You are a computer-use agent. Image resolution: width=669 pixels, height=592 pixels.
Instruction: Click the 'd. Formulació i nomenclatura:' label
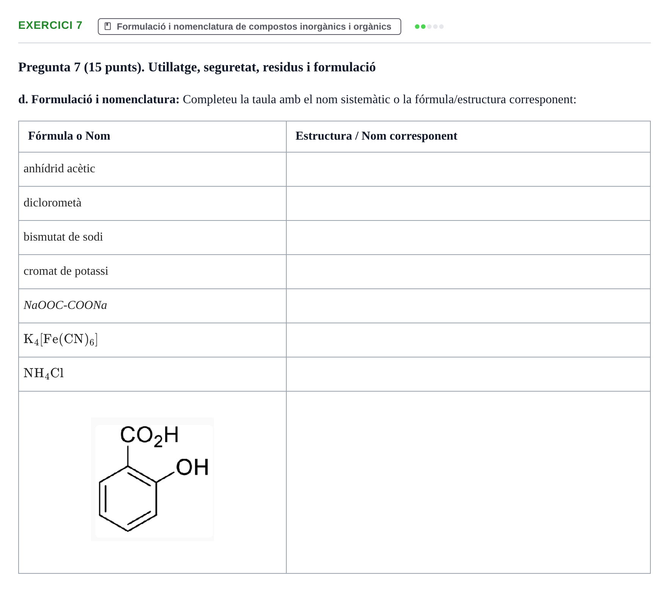tap(99, 99)
